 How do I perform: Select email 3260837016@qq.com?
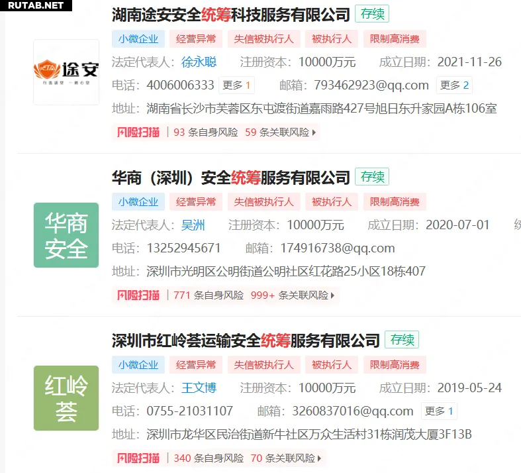click(353, 411)
